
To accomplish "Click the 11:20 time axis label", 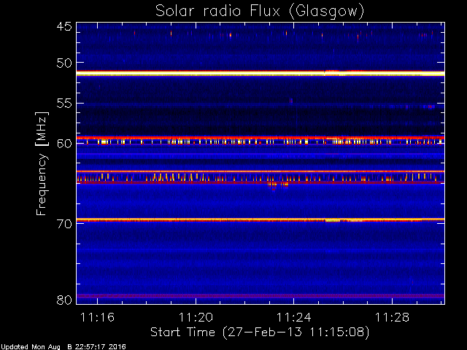I will pyautogui.click(x=196, y=317).
